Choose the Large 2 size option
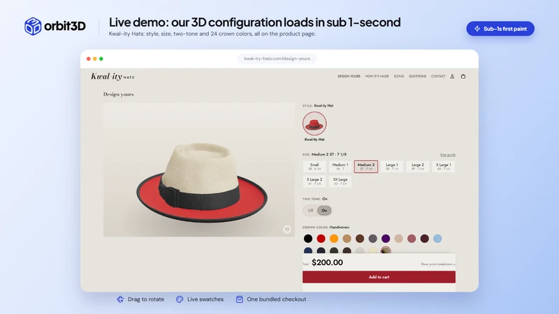This screenshot has width=559, height=314. point(417,166)
